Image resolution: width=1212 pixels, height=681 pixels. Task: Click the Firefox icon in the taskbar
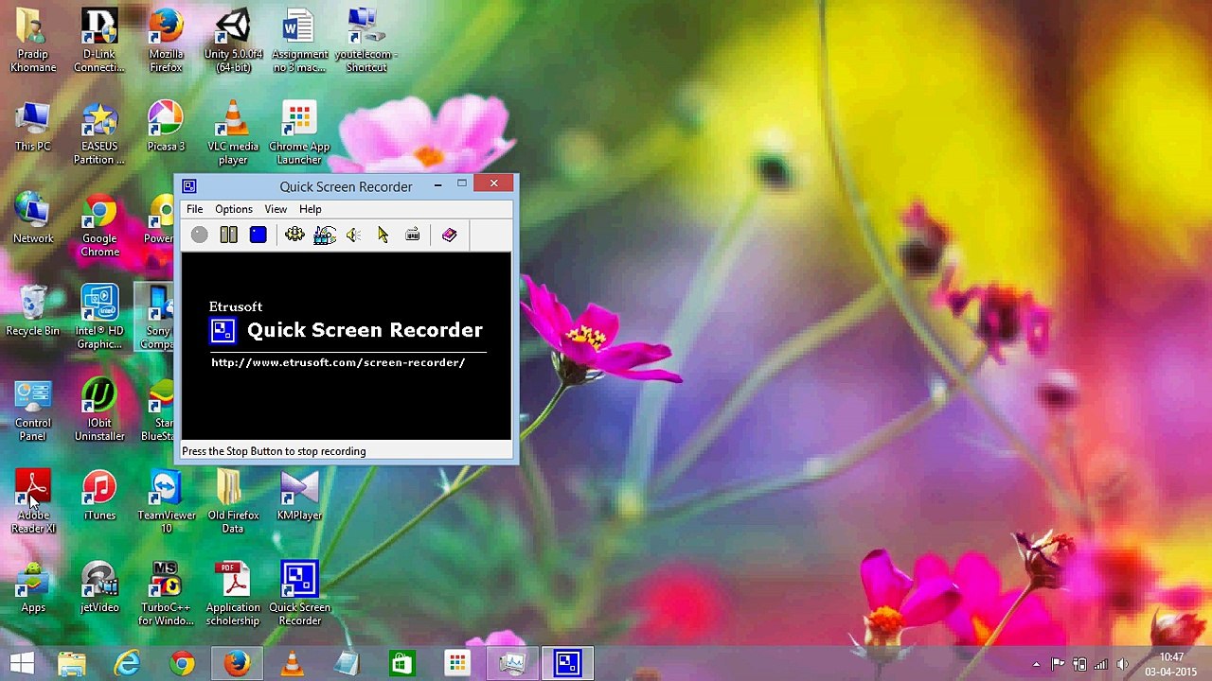tap(237, 664)
